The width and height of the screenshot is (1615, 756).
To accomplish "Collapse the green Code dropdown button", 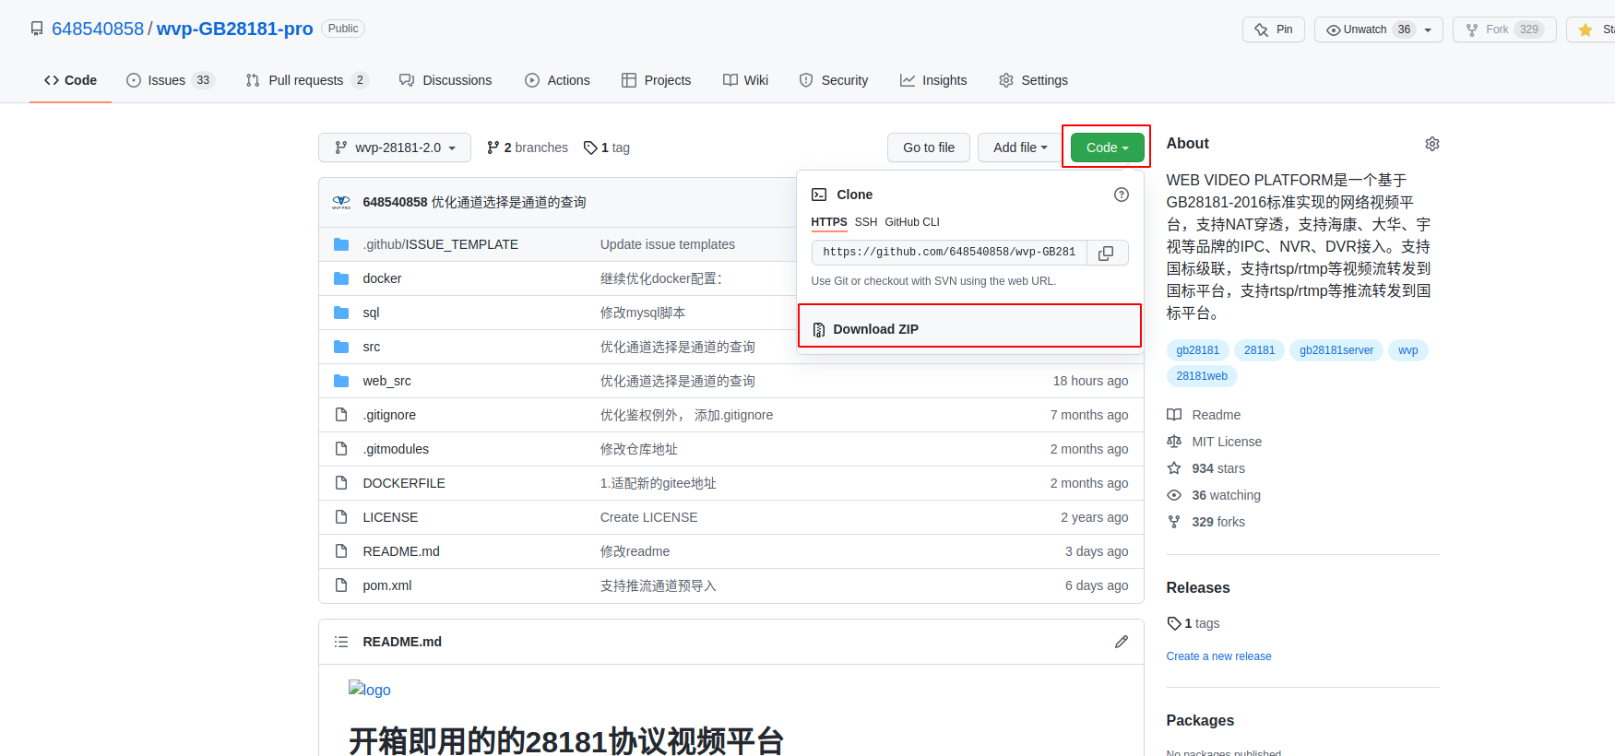I will tap(1107, 148).
